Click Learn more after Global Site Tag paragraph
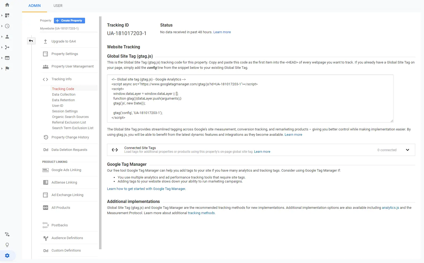The height and width of the screenshot is (263, 424). tap(293, 135)
